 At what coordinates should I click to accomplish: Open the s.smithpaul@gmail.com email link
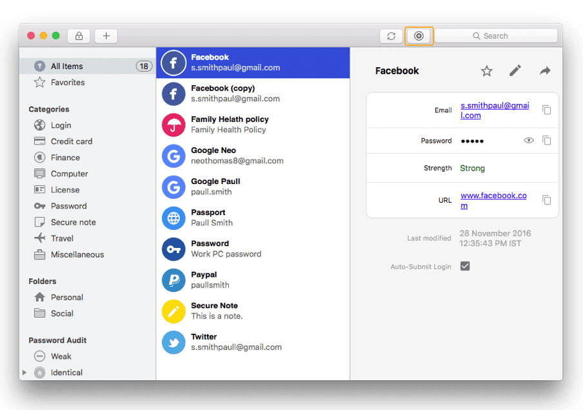click(x=495, y=110)
